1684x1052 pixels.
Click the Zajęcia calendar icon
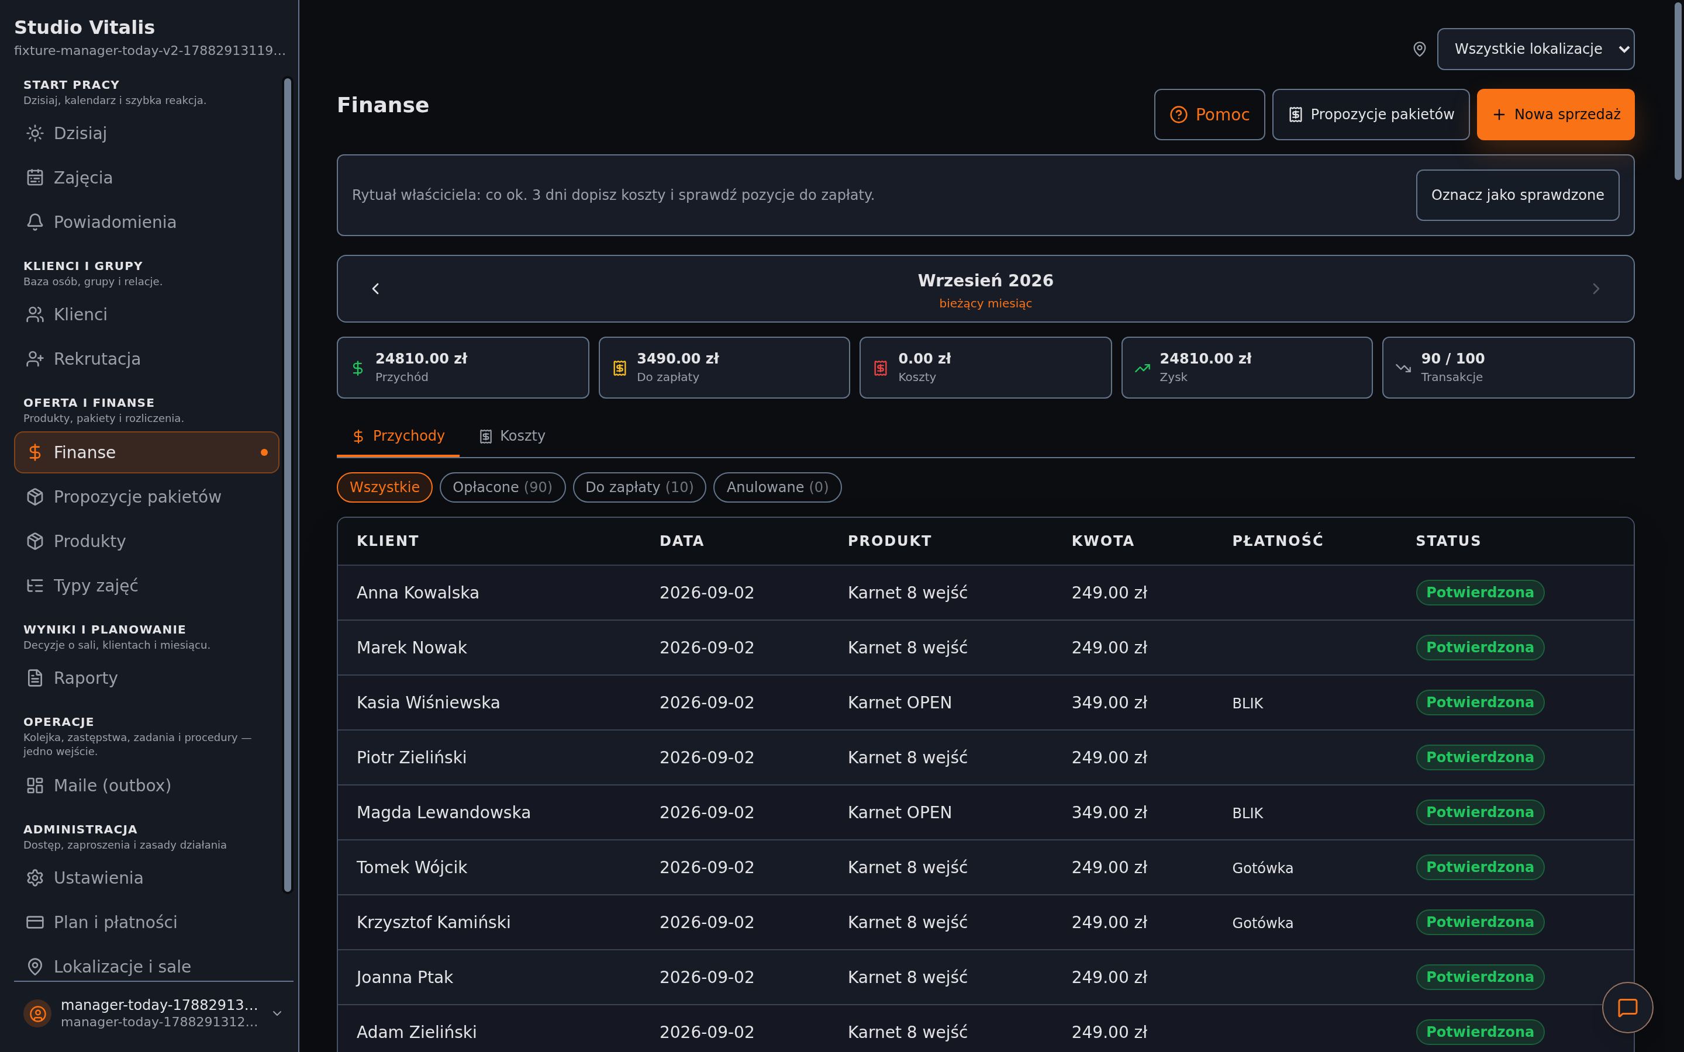click(35, 178)
